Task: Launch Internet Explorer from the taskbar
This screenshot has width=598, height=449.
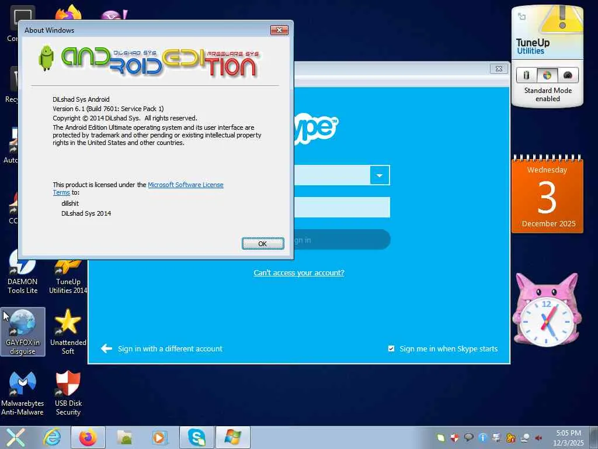Action: pos(52,437)
